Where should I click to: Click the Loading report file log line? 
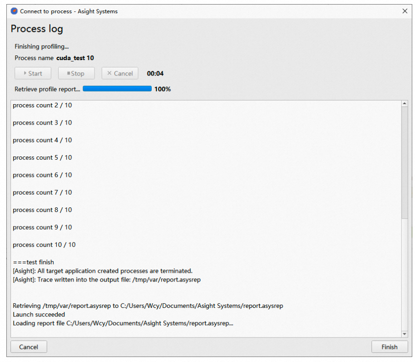coord(123,323)
